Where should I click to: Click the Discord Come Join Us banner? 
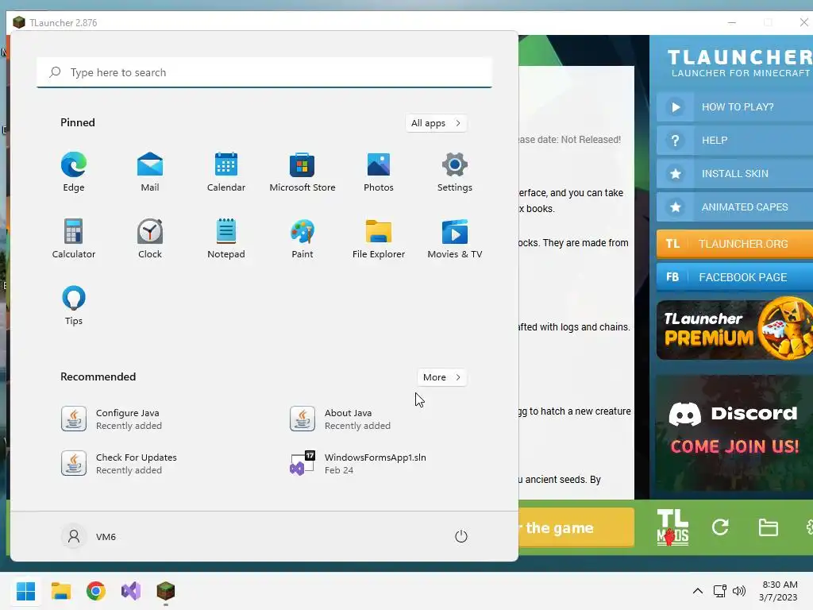734,433
